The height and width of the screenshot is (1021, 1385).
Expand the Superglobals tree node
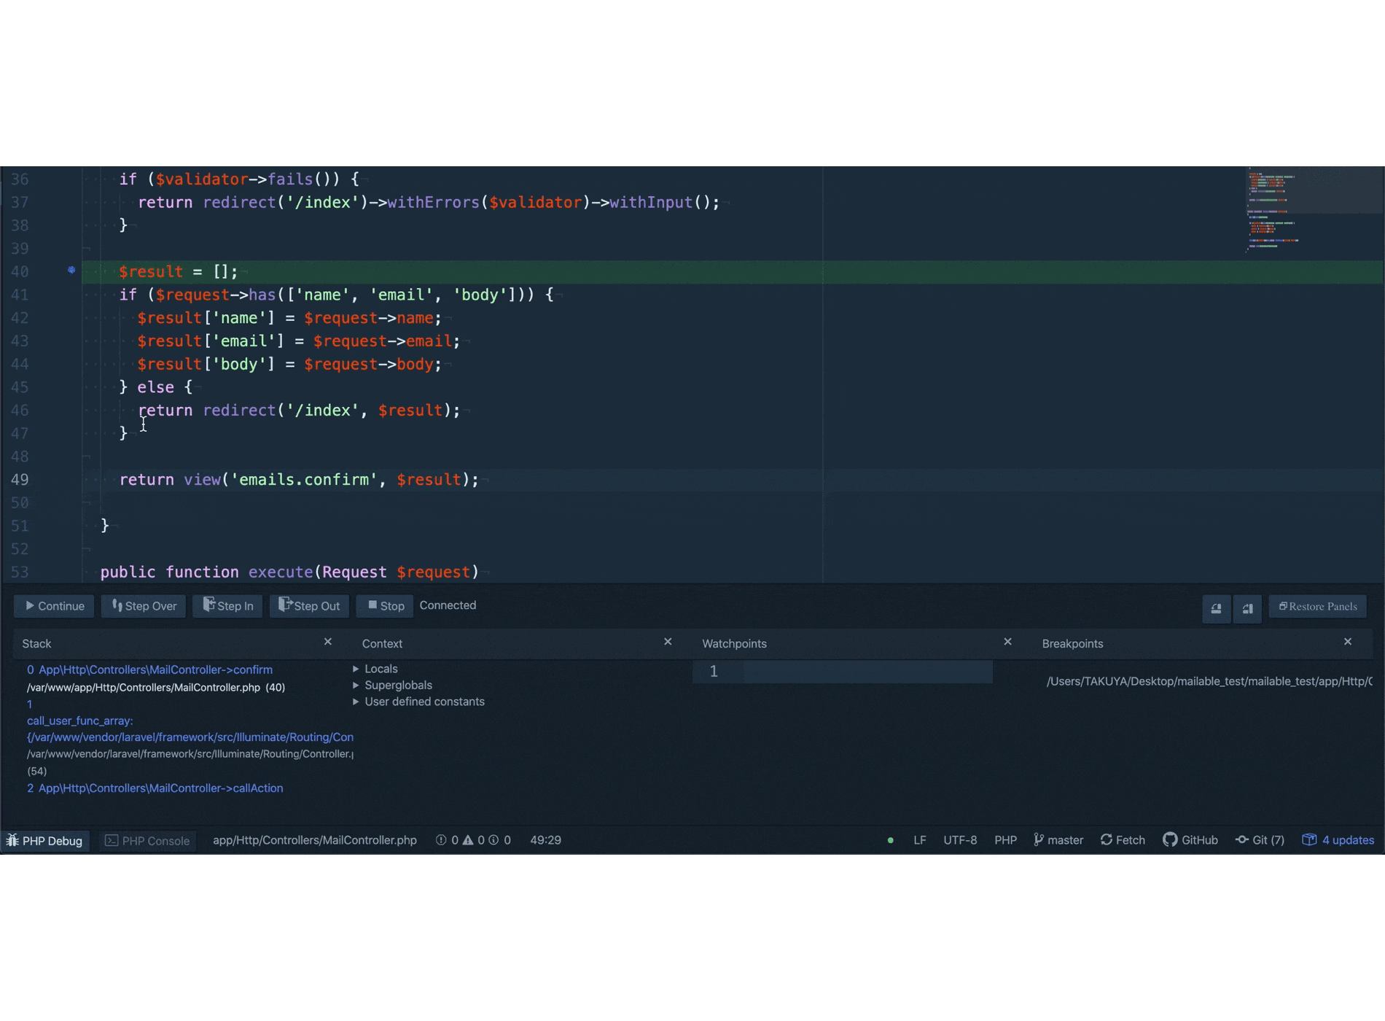(x=356, y=686)
